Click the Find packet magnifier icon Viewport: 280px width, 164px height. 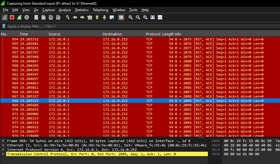[x=67, y=18]
